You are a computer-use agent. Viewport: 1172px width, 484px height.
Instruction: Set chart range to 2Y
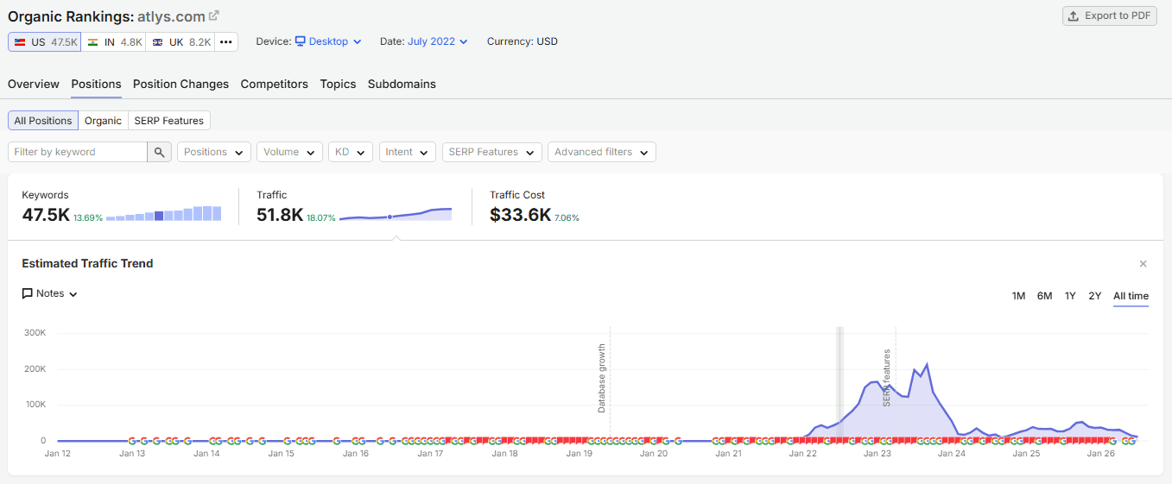coord(1095,296)
